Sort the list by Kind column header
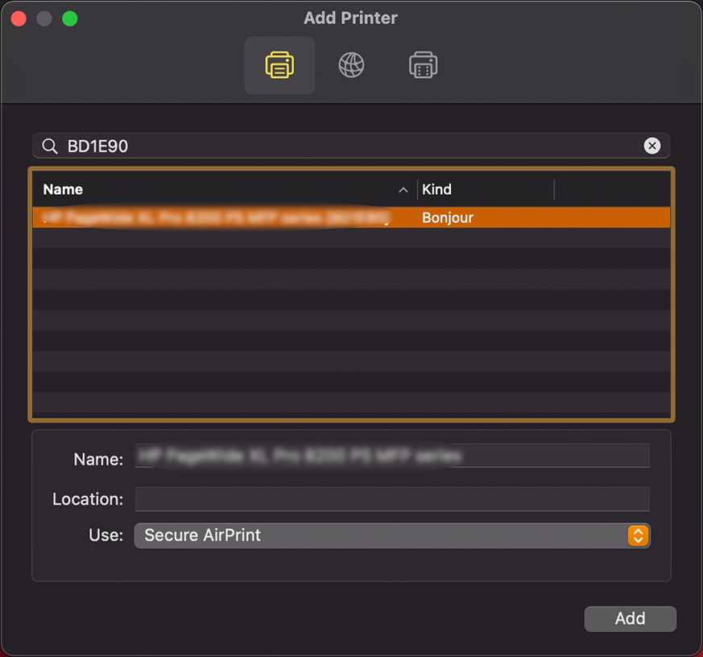Image resolution: width=703 pixels, height=657 pixels. click(437, 190)
